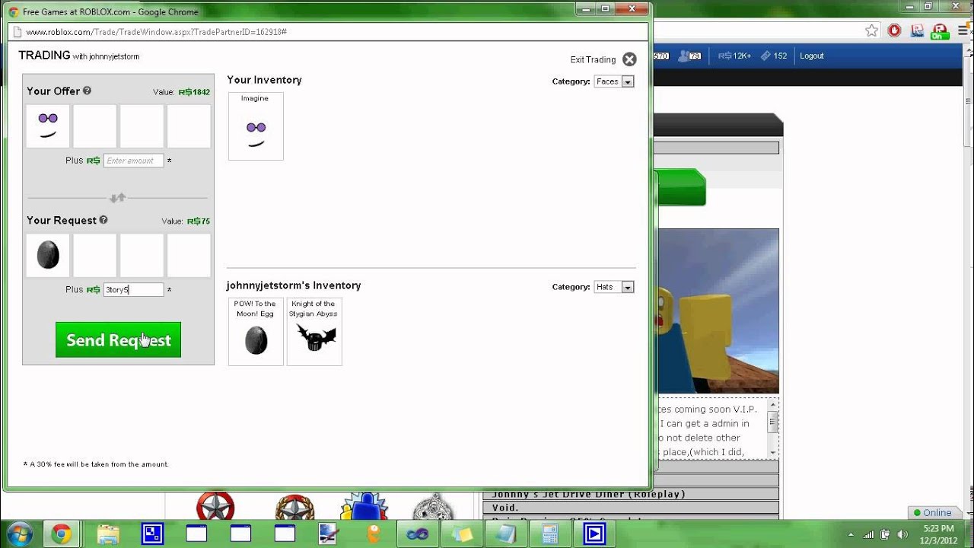This screenshot has height=548, width=974.
Task: Click Johnny's Jet Drive Diner (Roleplay) row
Action: pos(631,494)
